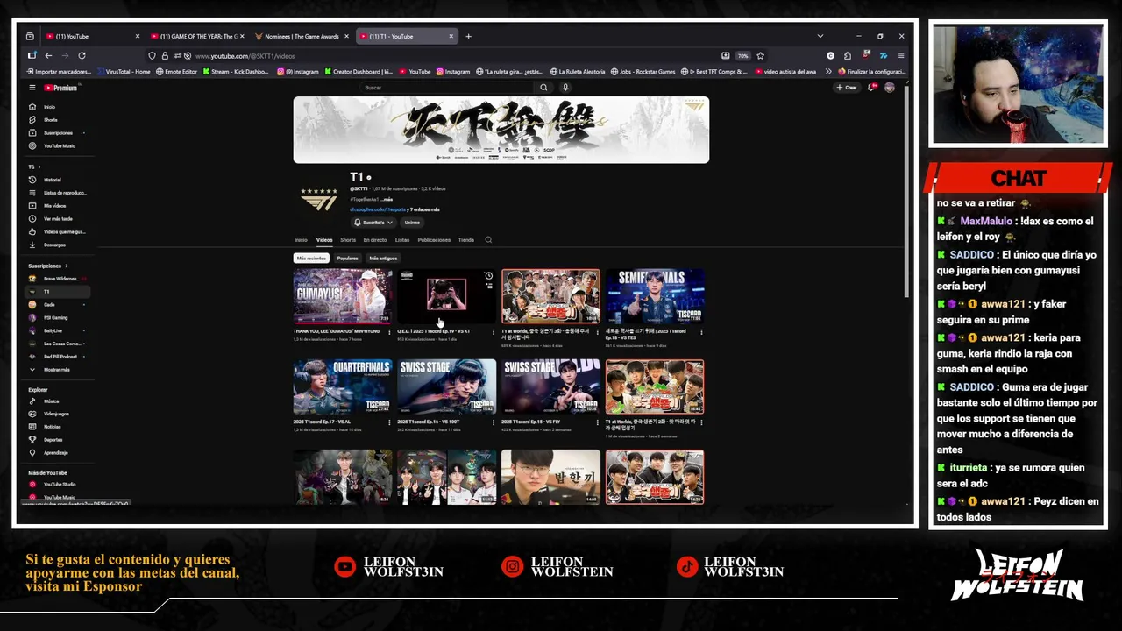Screen dimensions: 1122x631
Task: Open browser zoom level 70% control
Action: [742, 55]
